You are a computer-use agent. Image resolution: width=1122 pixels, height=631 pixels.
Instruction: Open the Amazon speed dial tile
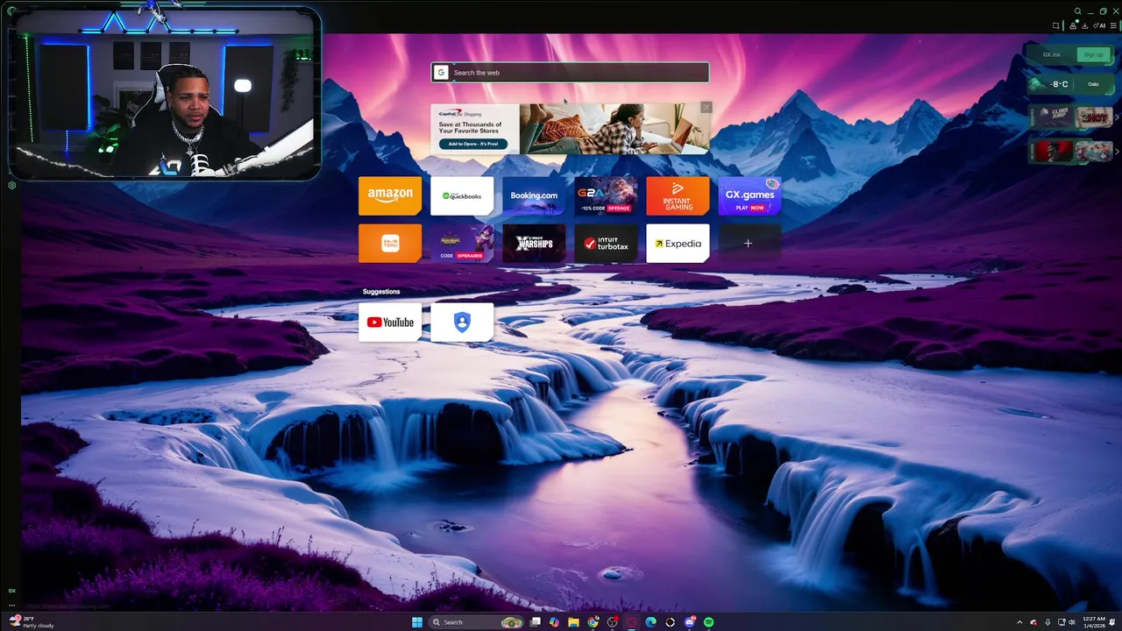tap(390, 195)
